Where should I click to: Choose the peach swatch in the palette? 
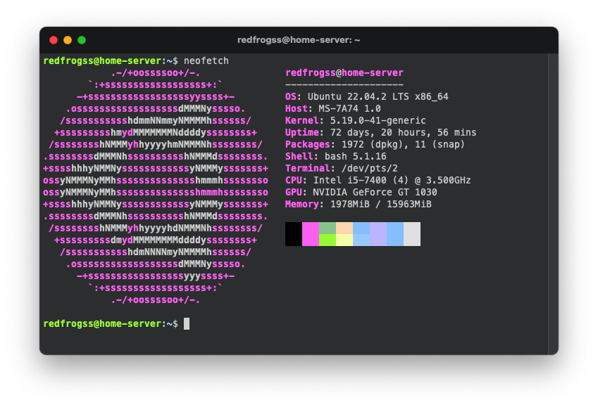click(344, 228)
